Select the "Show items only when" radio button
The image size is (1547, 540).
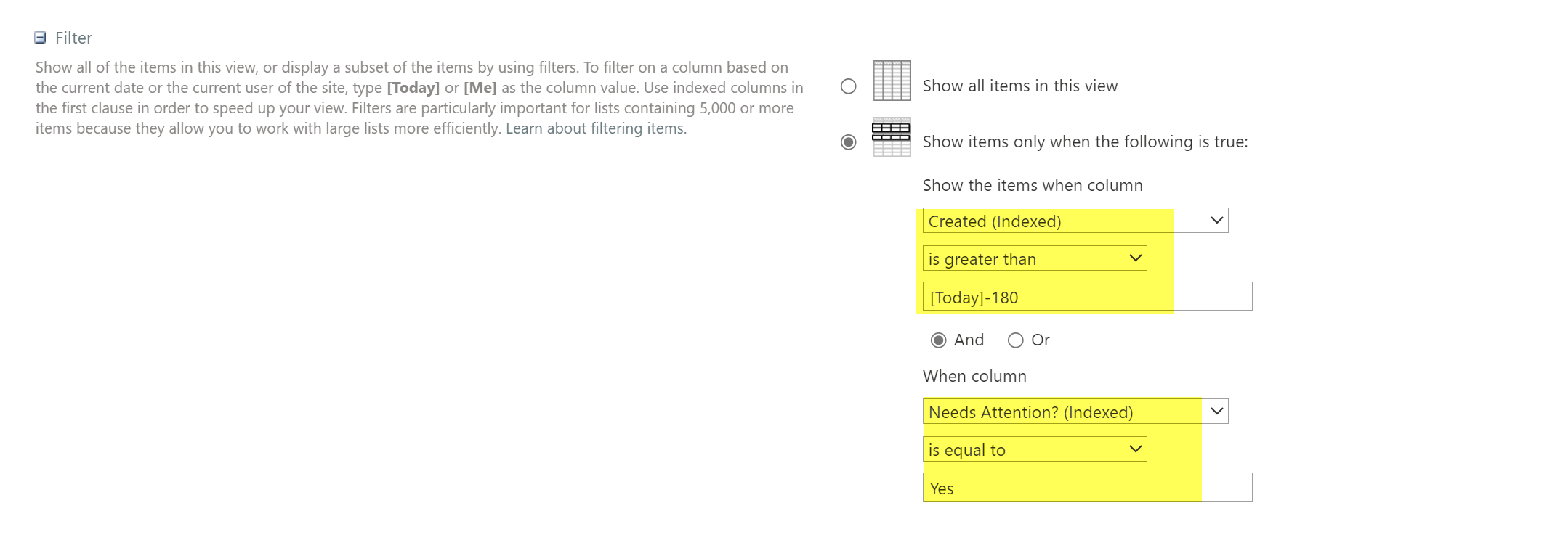848,142
